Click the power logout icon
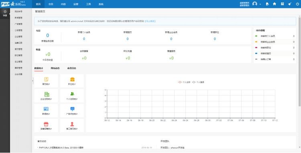The width and height of the screenshot is (301, 153). 297,4
